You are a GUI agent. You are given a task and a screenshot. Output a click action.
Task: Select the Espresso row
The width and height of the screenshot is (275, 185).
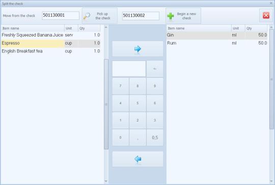pos(51,43)
